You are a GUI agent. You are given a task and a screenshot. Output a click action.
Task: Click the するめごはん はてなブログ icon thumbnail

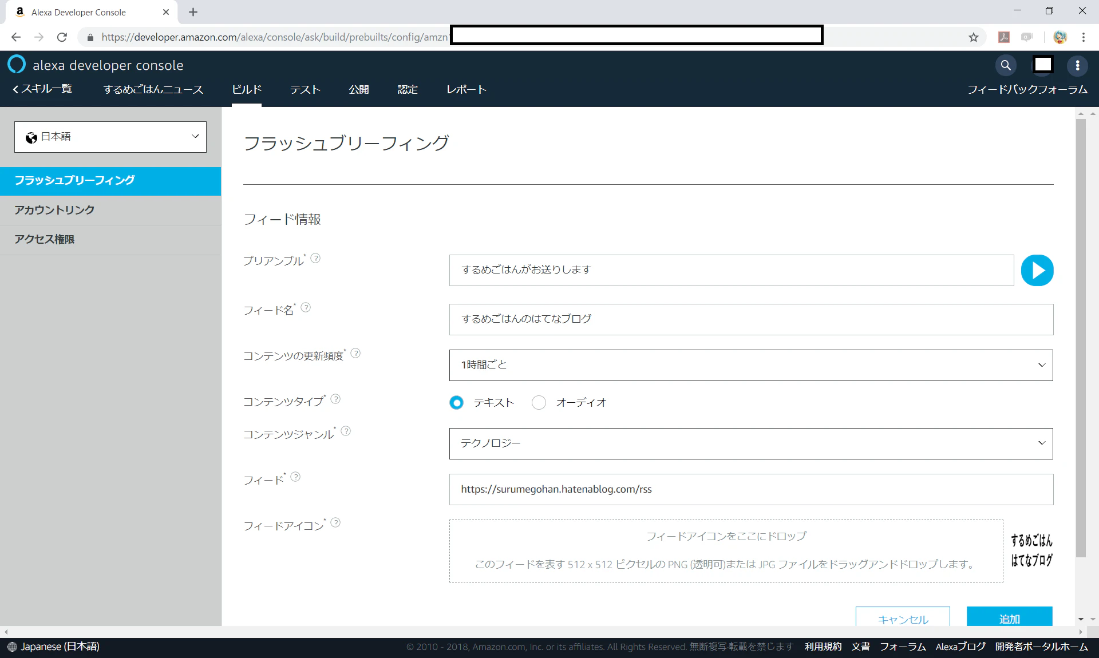(1031, 550)
